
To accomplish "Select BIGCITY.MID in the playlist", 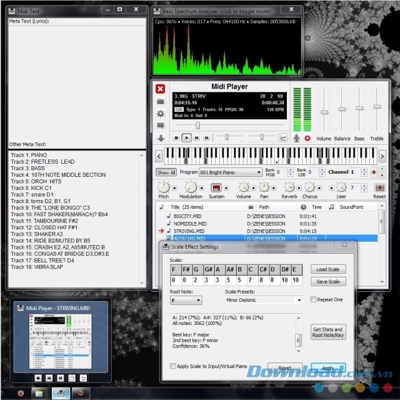I will (x=187, y=216).
